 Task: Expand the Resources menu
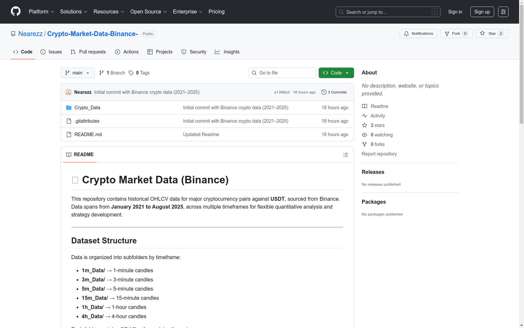click(109, 11)
